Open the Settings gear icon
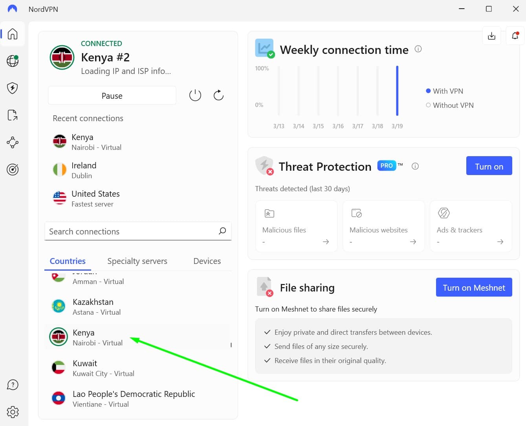The width and height of the screenshot is (526, 426). pos(13,412)
